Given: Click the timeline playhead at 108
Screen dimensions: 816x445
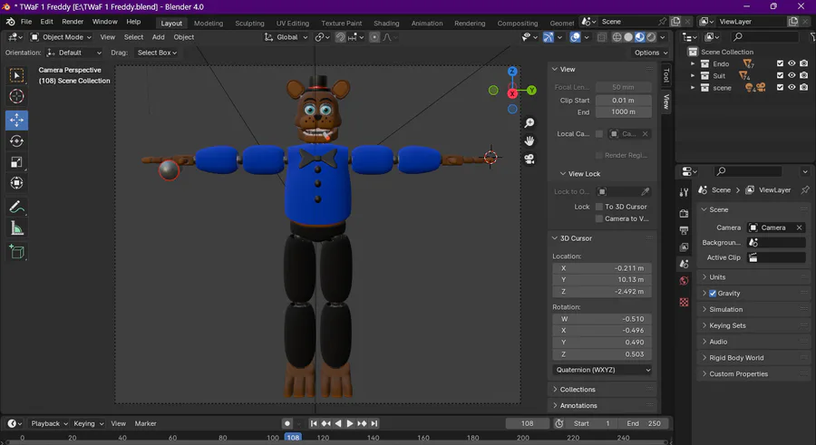Looking at the screenshot, I should (x=293, y=438).
